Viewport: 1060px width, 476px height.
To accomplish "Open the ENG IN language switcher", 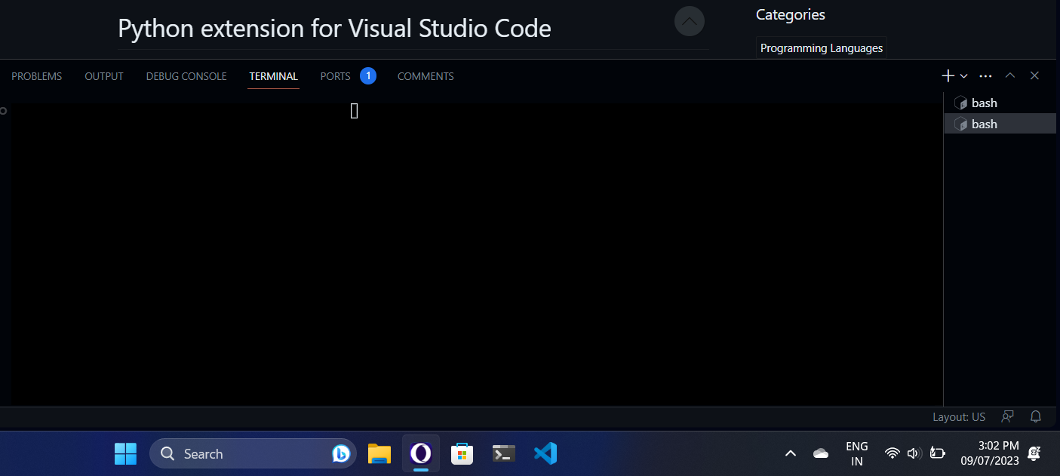I will tap(856, 453).
